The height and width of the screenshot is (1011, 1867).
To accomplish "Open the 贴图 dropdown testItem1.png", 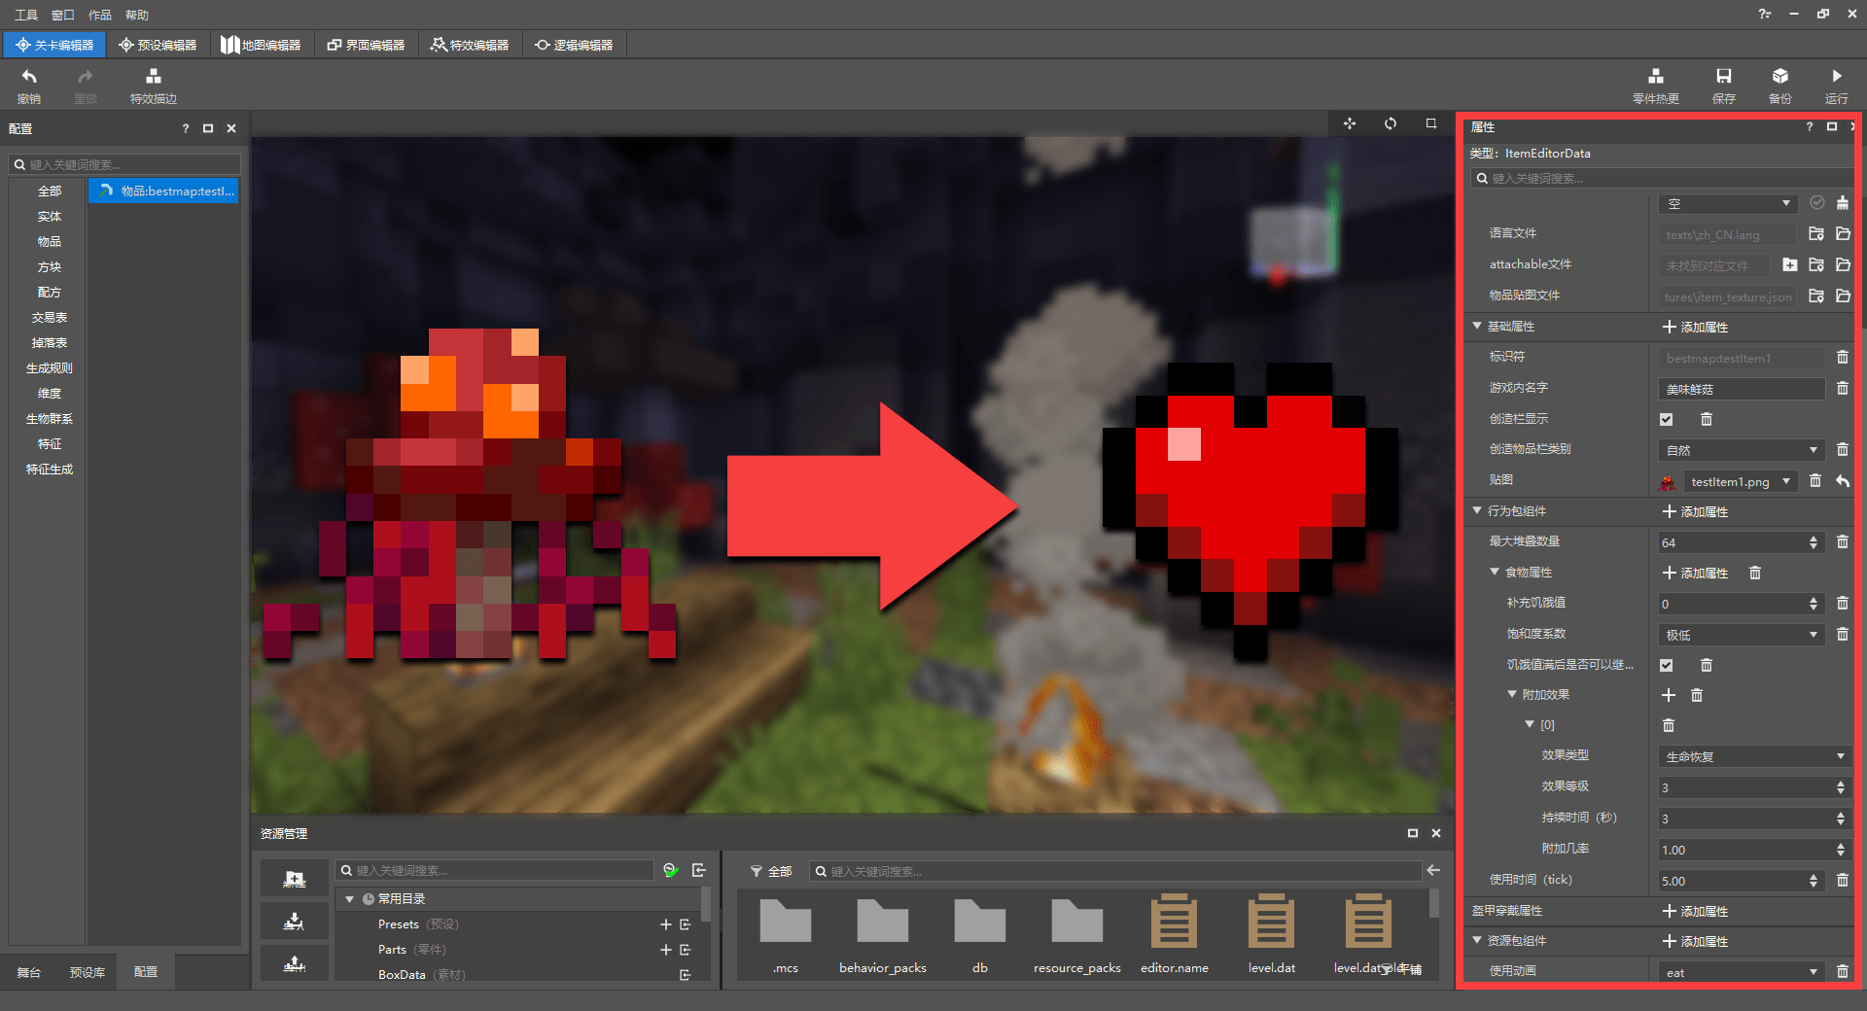I will (1741, 481).
